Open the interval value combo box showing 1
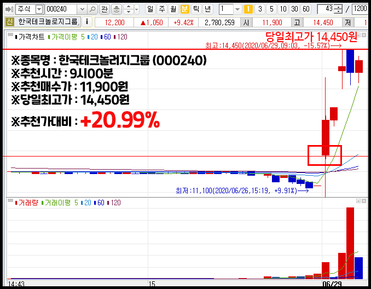Viewport: 371px width, 289px height. tap(230, 9)
